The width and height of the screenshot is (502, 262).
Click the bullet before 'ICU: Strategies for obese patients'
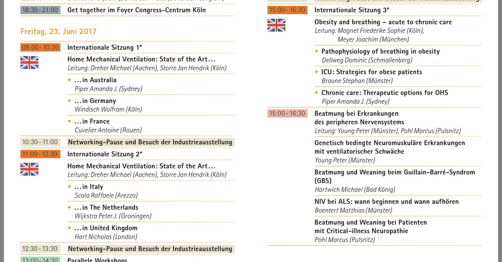[x=317, y=72]
